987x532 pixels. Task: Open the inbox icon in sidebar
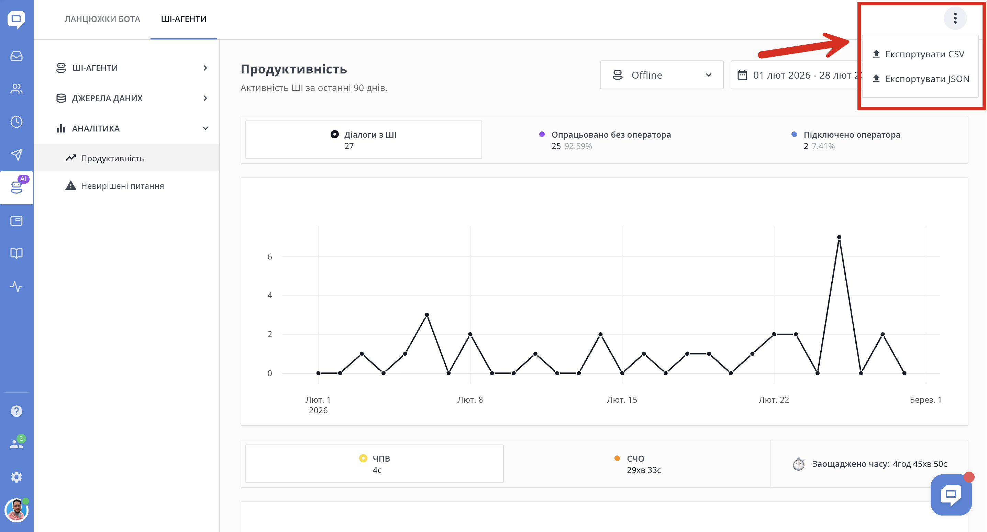point(16,56)
